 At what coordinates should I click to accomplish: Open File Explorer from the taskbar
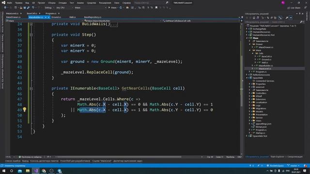tap(28, 171)
